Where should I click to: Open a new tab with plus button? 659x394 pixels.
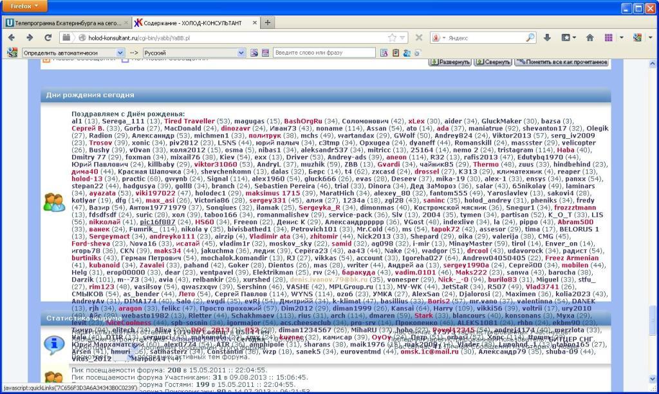[x=267, y=22]
